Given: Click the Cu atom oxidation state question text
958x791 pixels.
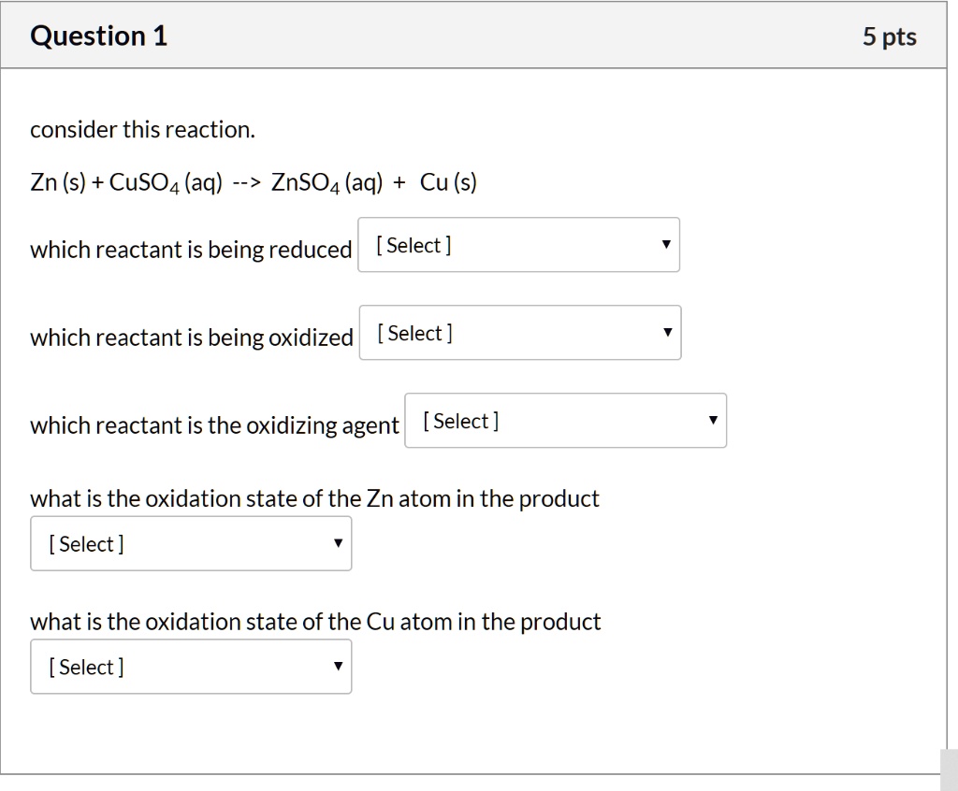Looking at the screenshot, I should (315, 621).
